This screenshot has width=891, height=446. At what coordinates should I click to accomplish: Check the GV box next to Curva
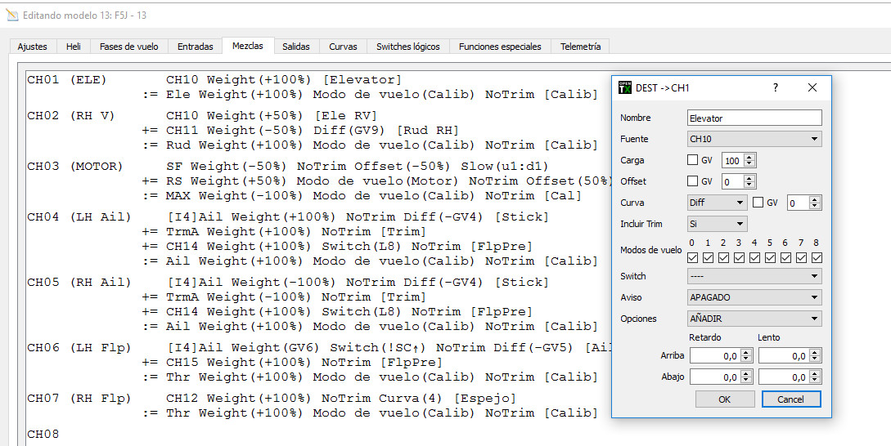pos(758,203)
